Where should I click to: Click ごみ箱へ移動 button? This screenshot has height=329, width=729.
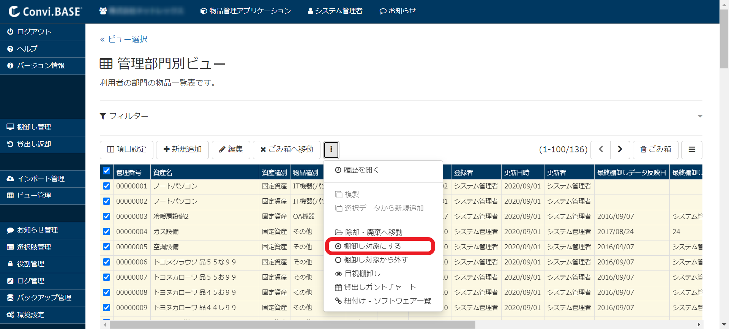(287, 150)
